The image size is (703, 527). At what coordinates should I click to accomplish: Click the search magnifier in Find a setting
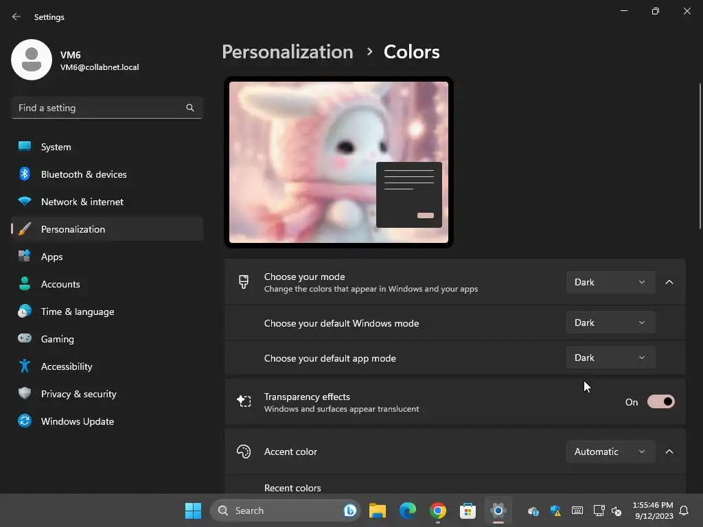pos(190,108)
